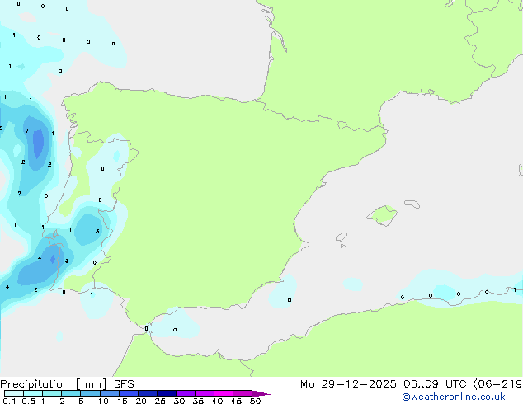
Task: Click the legend label '10'
Action: (x=103, y=401)
